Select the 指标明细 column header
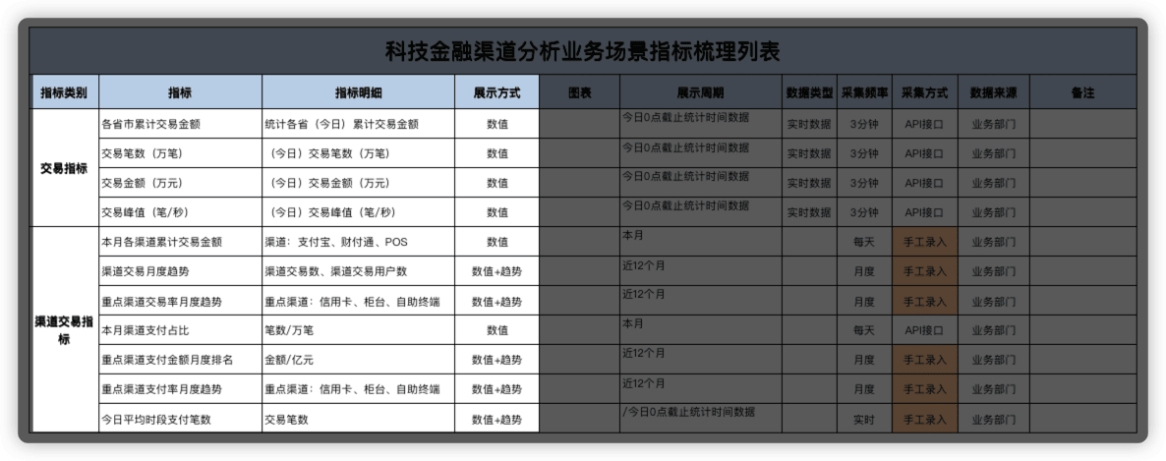1166x461 pixels. 359,93
